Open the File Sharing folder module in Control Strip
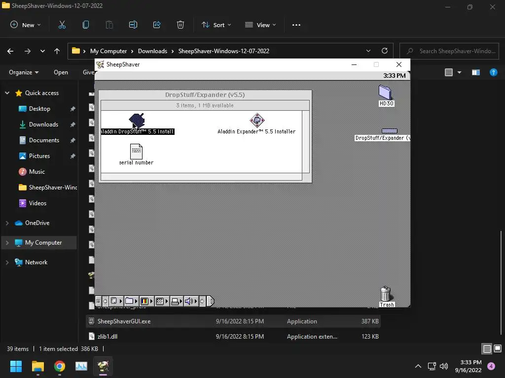 pos(131,301)
